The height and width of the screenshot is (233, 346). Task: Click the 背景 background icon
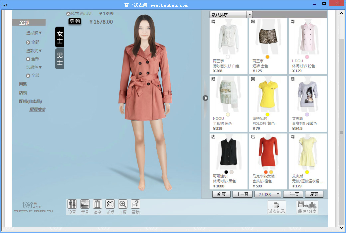85,204
